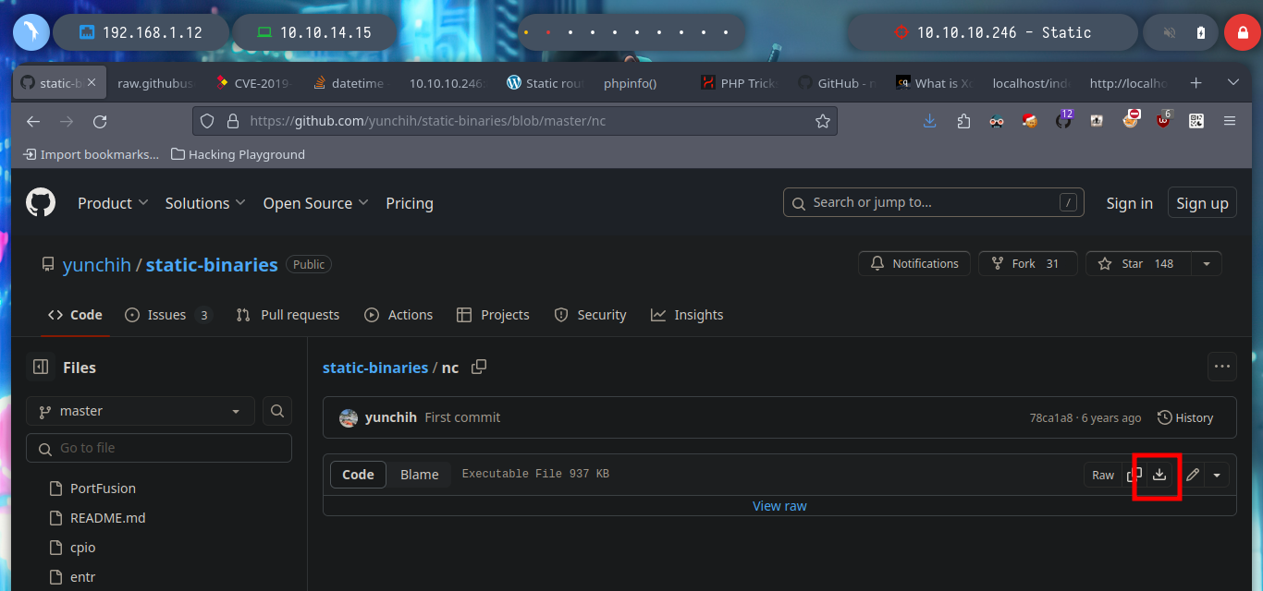Edit this file with the pencil icon
This screenshot has width=1263, height=591.
point(1193,475)
